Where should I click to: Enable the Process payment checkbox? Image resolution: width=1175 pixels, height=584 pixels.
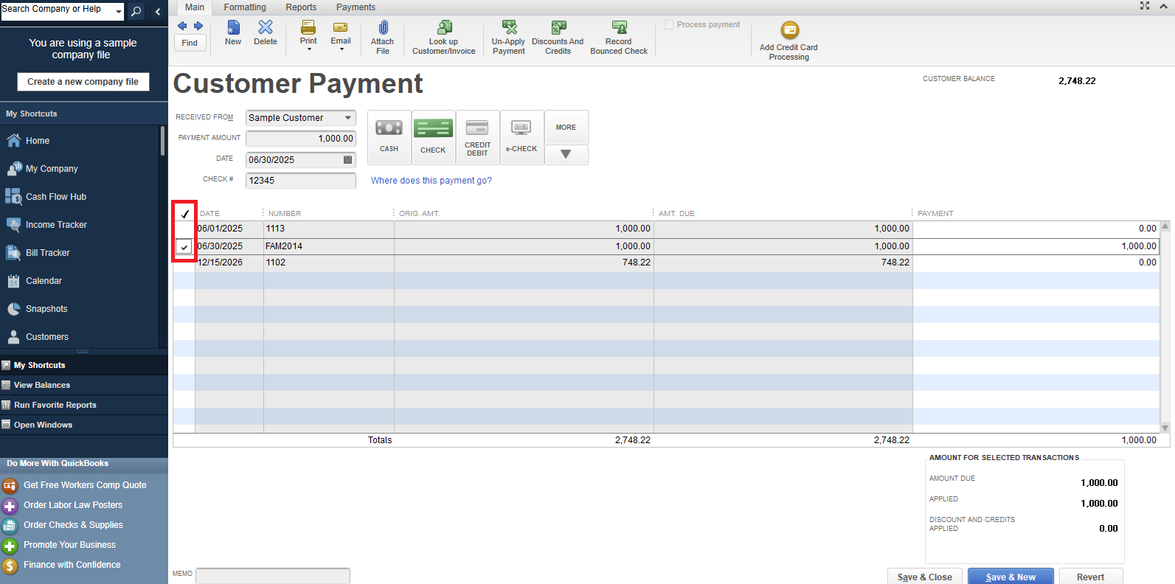pos(669,25)
